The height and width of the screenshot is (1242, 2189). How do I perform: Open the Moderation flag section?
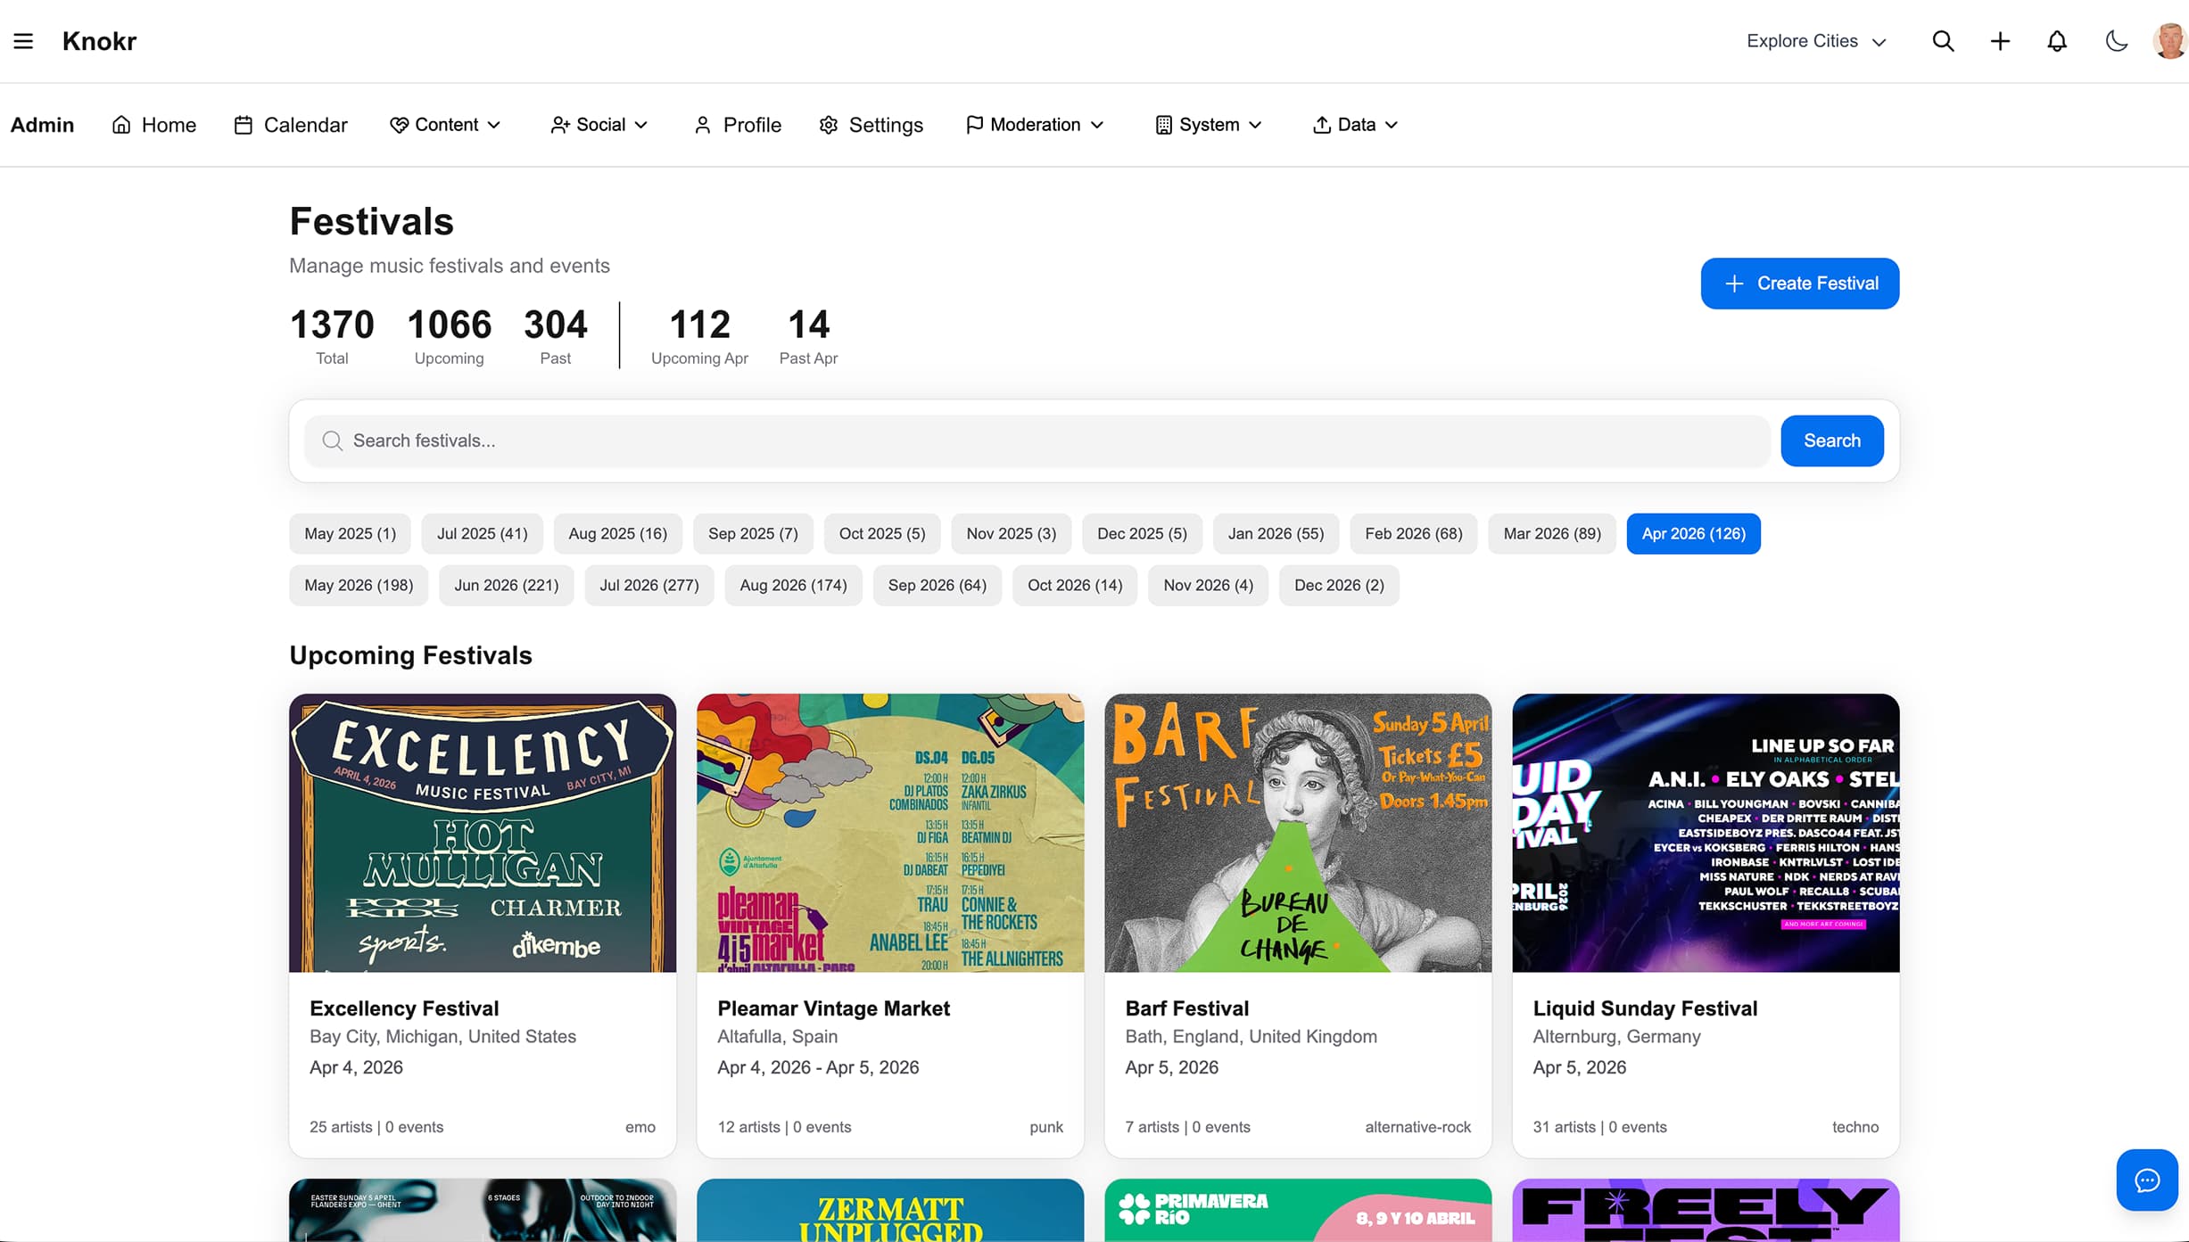(1033, 125)
